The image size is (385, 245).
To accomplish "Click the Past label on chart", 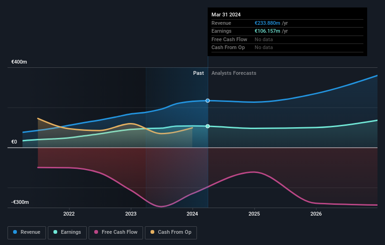I will tap(198, 73).
